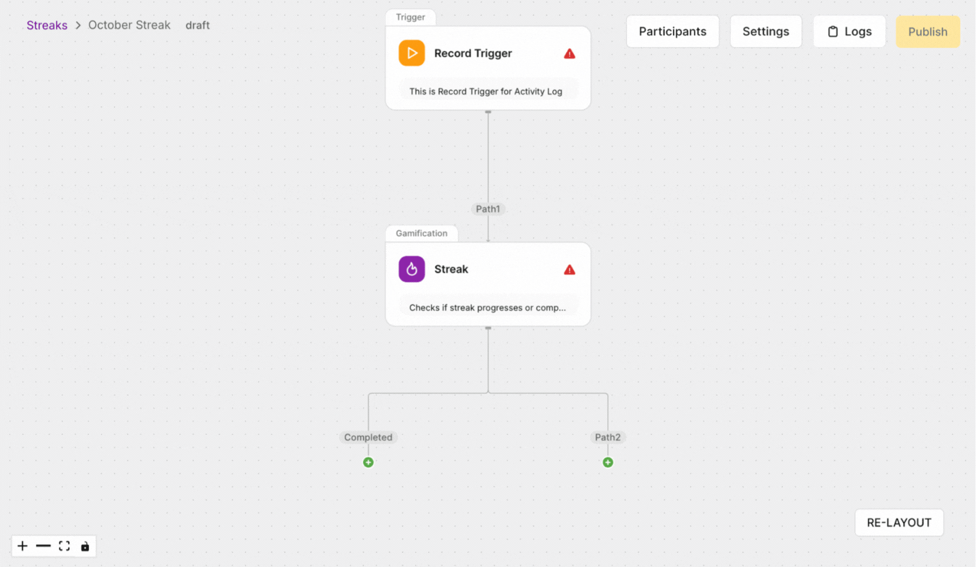Click the warning triangle on Record Trigger
The width and height of the screenshot is (976, 567).
tap(570, 54)
